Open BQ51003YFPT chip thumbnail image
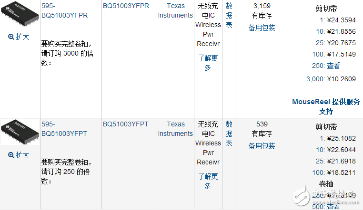This screenshot has height=210, width=363. tap(19, 132)
